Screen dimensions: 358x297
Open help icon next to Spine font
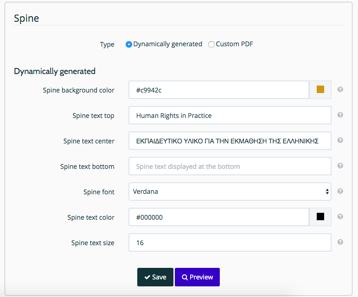tap(340, 191)
